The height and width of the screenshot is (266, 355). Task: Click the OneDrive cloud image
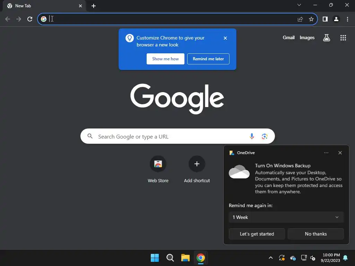(239, 172)
